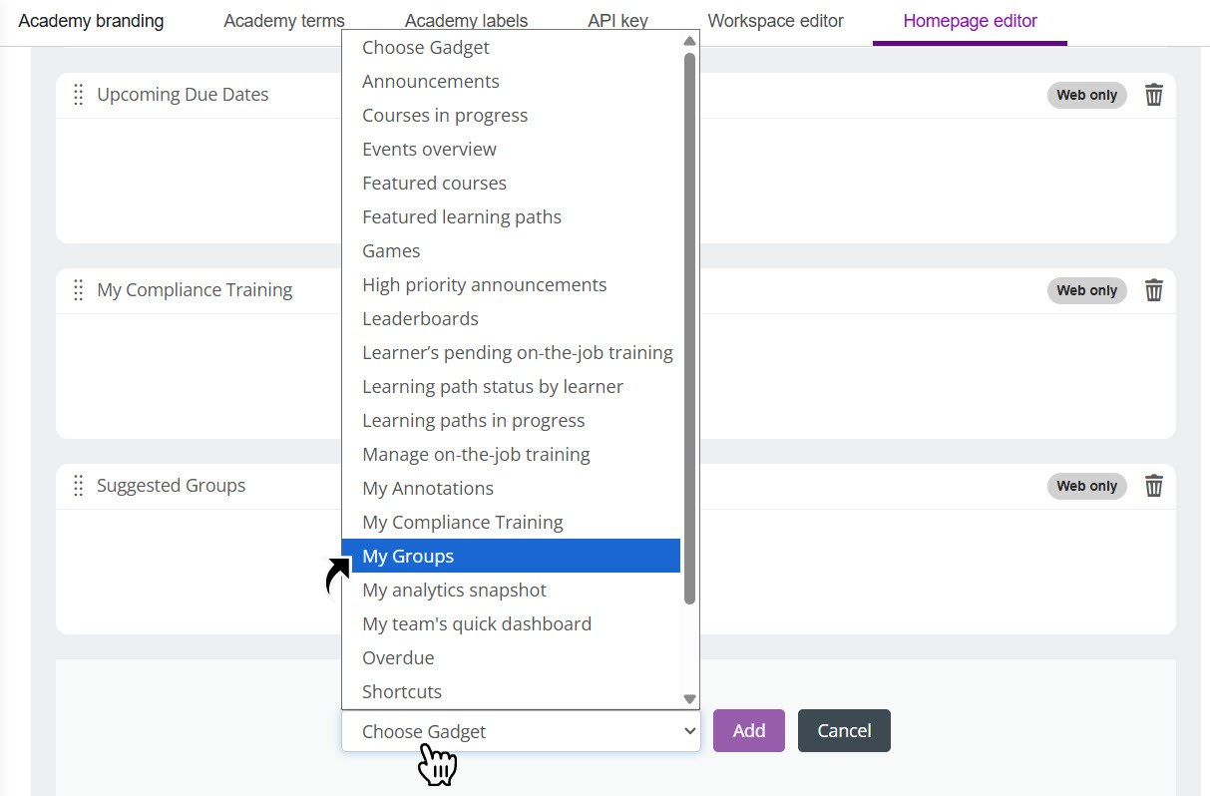Screen dimensions: 1210x796
Task: Switch to the Academy branding tab
Action: [x=91, y=20]
